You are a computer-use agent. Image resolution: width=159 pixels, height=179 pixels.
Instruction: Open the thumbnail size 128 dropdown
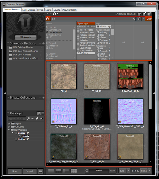(x=128, y=171)
